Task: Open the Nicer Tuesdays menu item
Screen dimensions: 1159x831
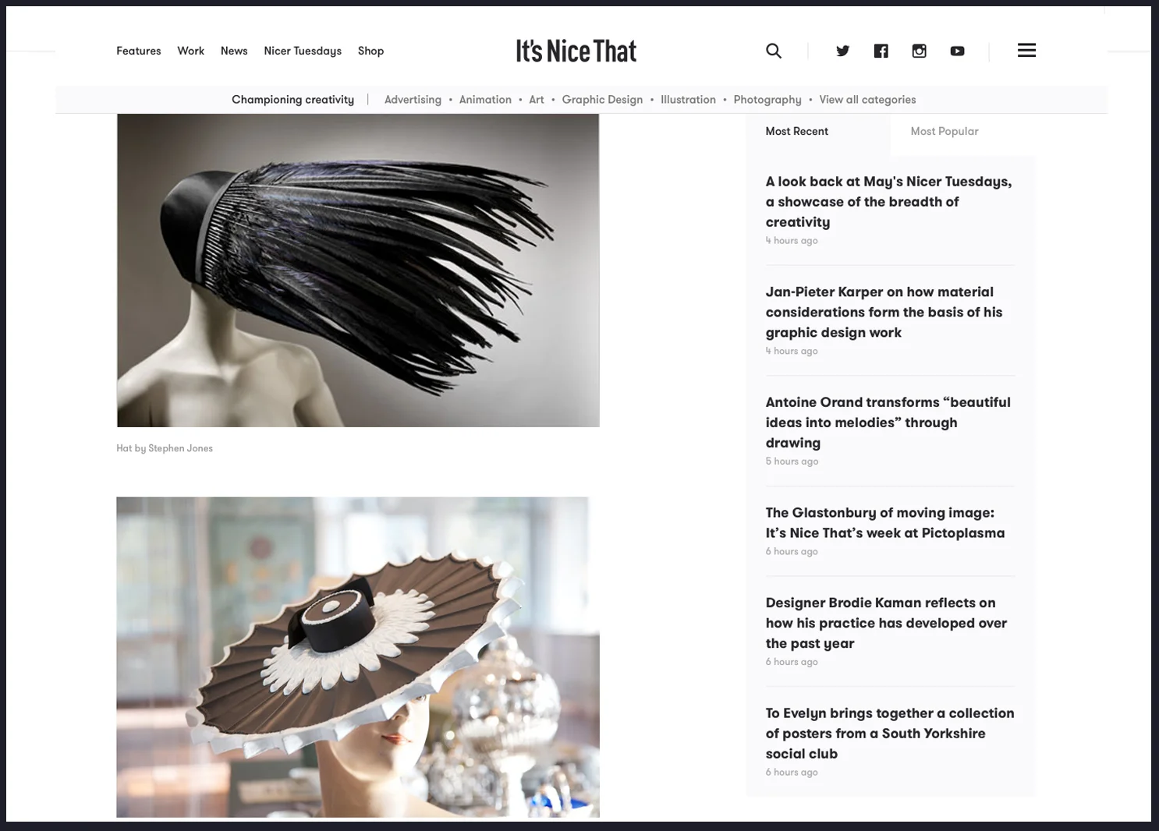Action: (303, 51)
